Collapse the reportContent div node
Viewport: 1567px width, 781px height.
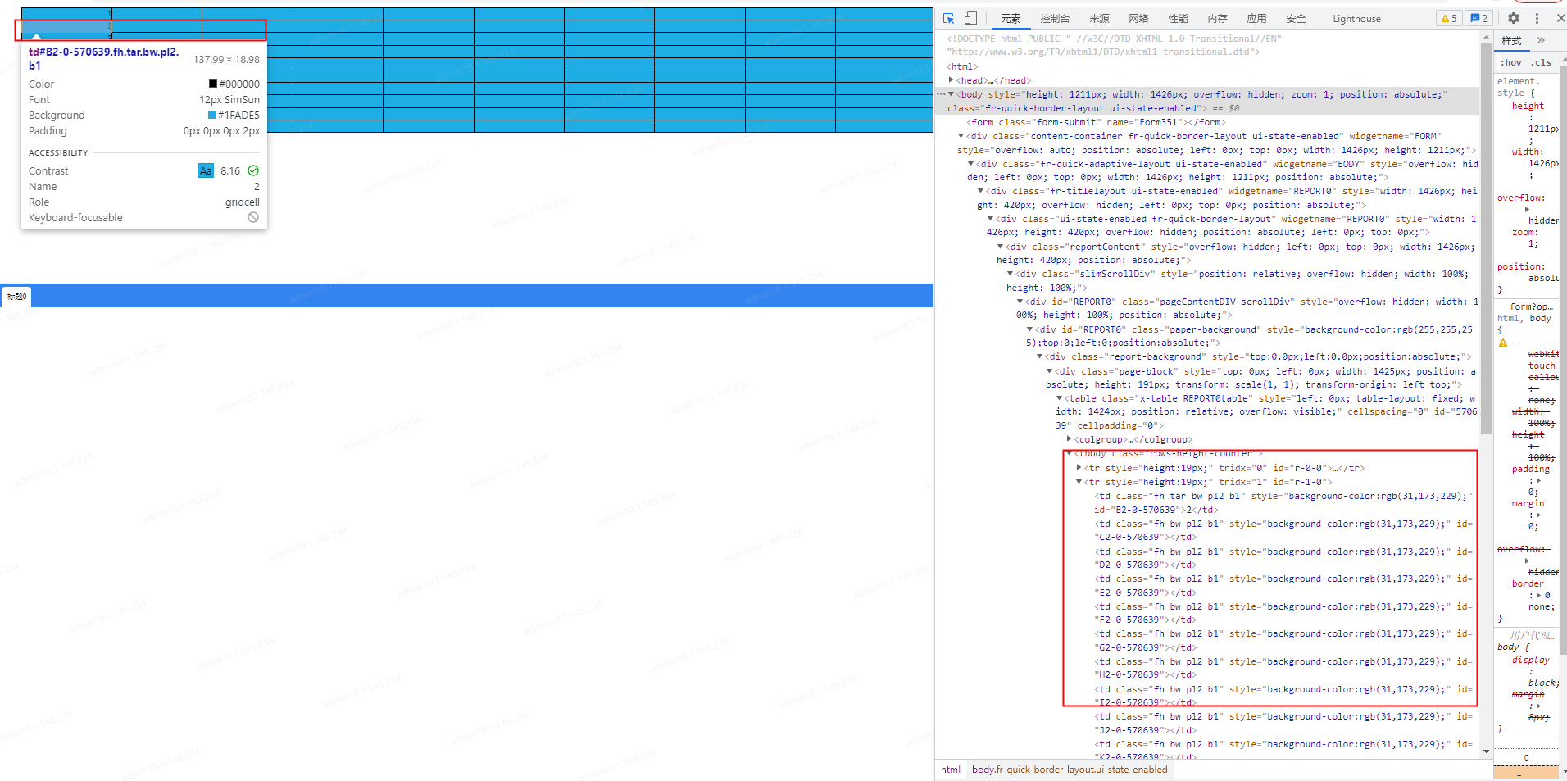coord(1001,247)
